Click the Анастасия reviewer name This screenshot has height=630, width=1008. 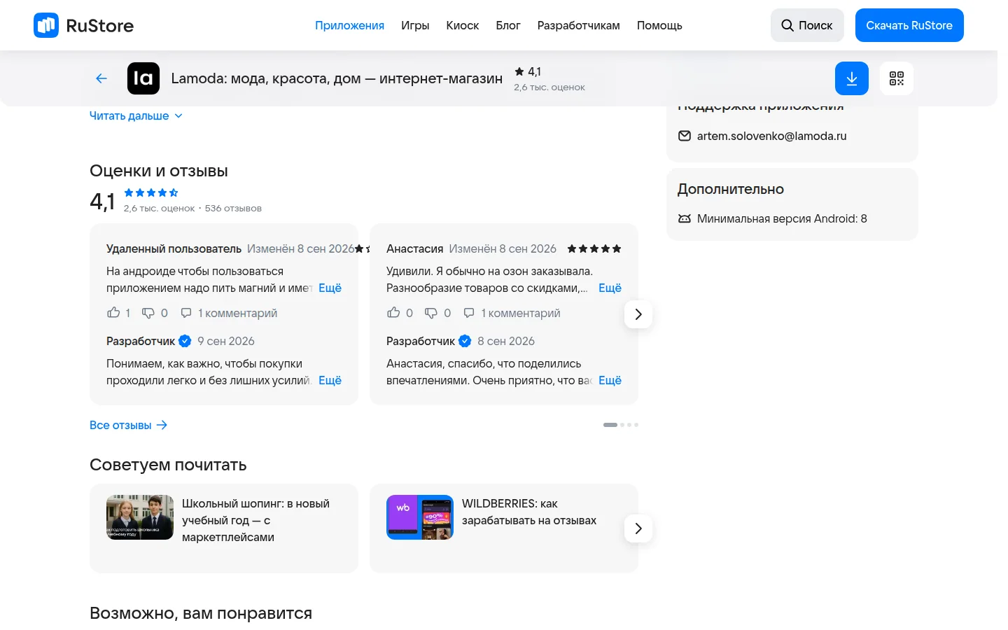click(x=415, y=248)
